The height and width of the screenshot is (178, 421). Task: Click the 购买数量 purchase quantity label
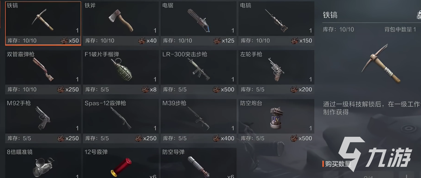(x=338, y=164)
